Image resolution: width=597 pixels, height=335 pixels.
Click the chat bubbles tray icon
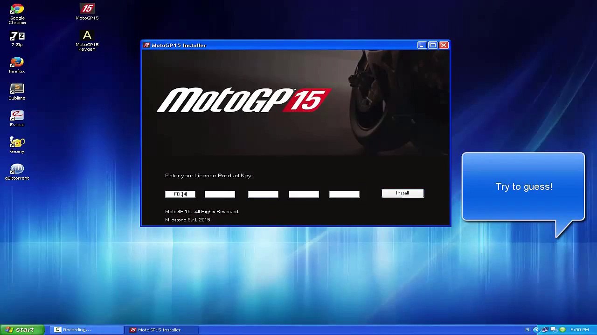[554, 330]
